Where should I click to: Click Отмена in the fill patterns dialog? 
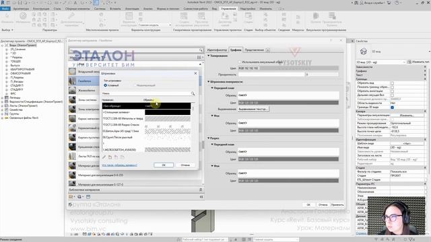coord(185,165)
